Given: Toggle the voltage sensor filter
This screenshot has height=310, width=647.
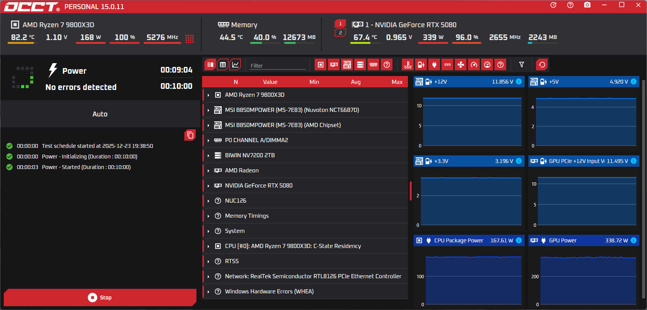Looking at the screenshot, I should [421, 65].
